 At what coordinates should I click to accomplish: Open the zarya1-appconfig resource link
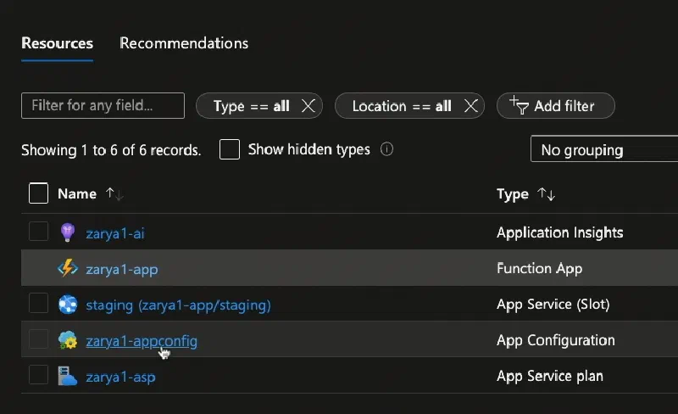pyautogui.click(x=142, y=341)
